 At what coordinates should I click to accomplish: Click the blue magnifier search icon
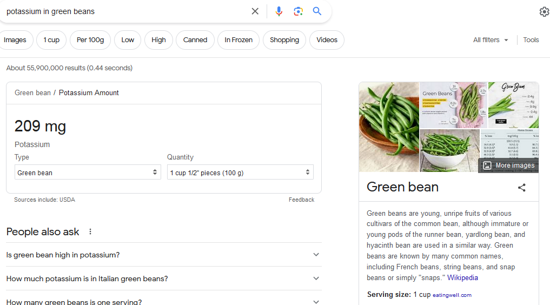point(317,11)
